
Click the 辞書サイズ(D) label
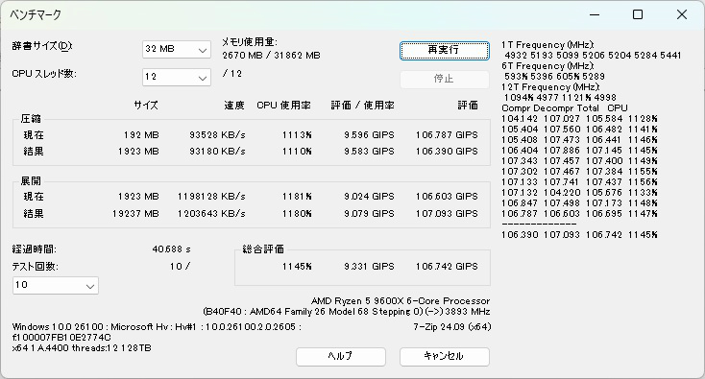(x=42, y=46)
